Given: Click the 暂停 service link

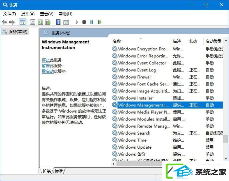Looking at the screenshot, I should (x=46, y=65).
